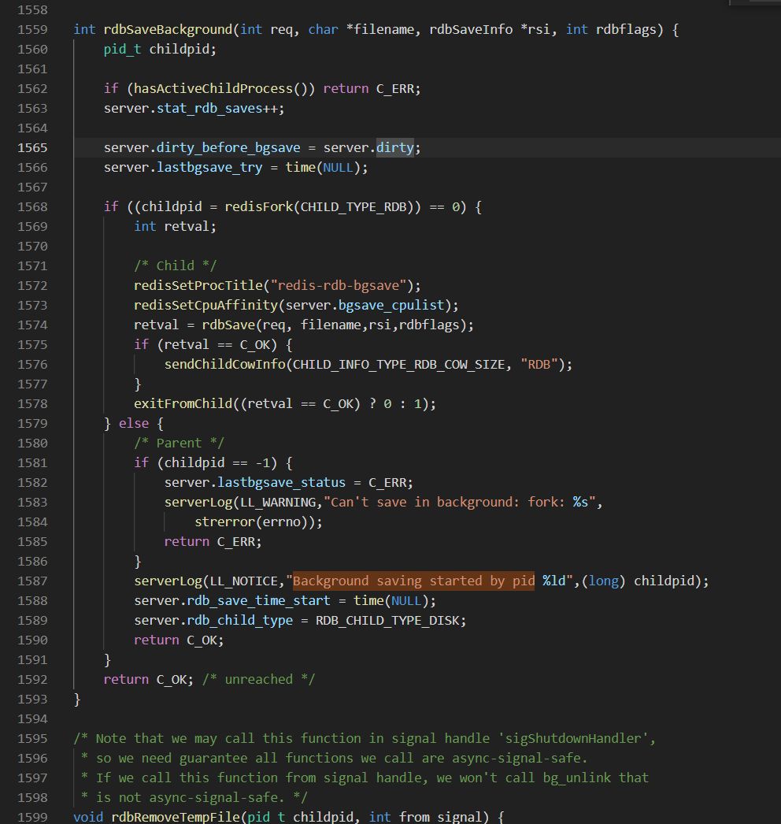Click highlighted "Background saving started by pid" text
Viewport: 781px width, 824px height.
414,581
